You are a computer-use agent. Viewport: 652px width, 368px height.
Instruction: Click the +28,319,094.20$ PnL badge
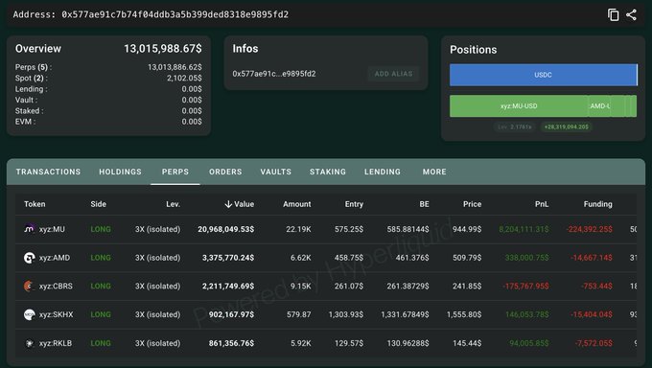click(567, 126)
